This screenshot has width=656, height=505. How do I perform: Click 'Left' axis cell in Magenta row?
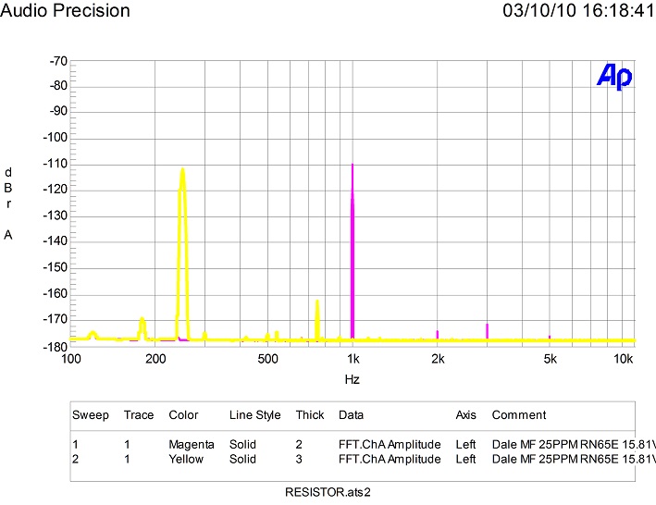465,444
